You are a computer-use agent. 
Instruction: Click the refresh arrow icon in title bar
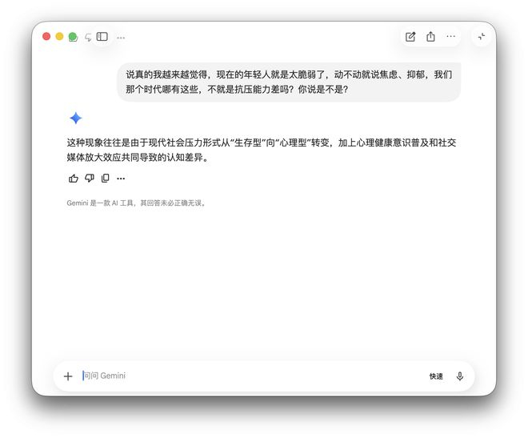[x=88, y=37]
